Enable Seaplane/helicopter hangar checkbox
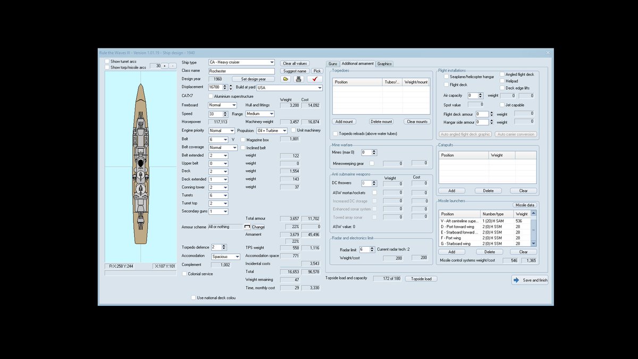The width and height of the screenshot is (638, 359). pyautogui.click(x=446, y=77)
